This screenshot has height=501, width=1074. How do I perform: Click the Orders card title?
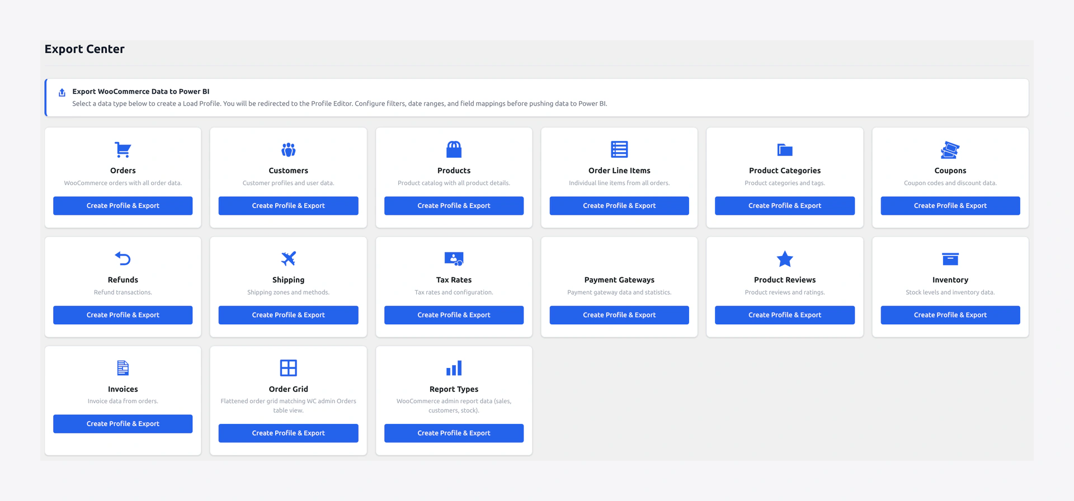point(123,171)
